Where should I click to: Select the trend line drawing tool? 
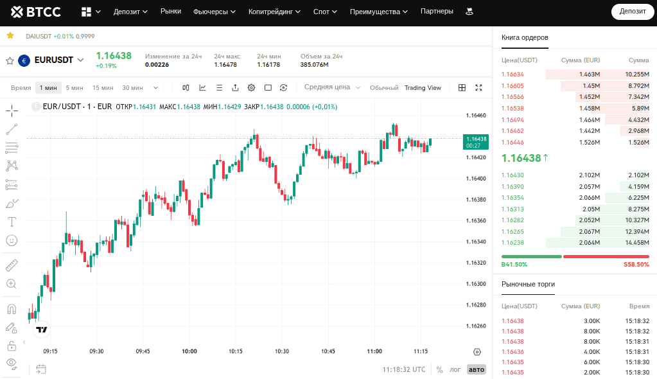[x=12, y=129]
